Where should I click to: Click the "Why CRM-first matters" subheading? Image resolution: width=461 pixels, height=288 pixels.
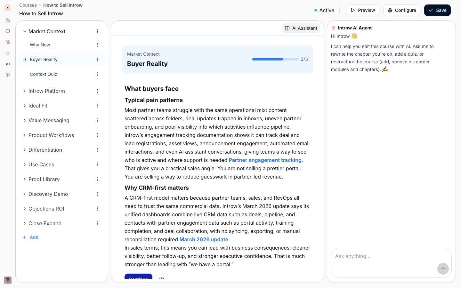[x=157, y=188]
